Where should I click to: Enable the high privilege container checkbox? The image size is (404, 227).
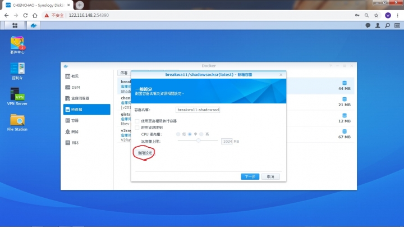(137, 121)
